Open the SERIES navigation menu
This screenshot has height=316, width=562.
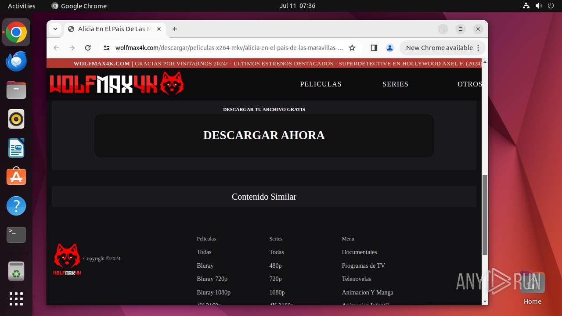point(396,84)
